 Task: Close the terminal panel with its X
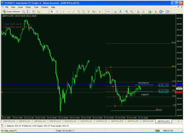tap(2, 125)
